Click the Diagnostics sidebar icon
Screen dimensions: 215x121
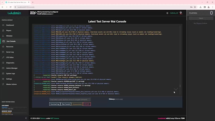[x=3, y=63]
